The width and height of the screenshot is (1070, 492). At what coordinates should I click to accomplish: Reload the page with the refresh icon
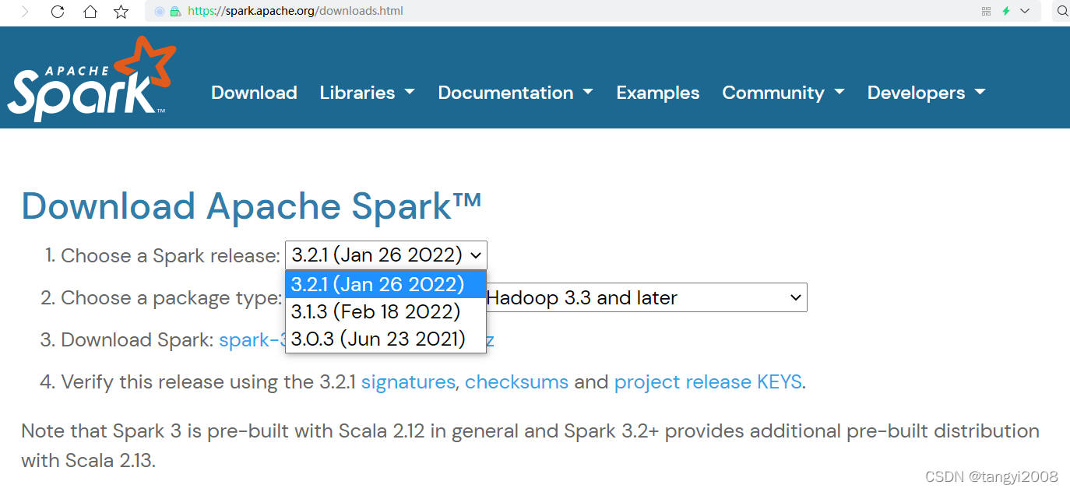click(x=58, y=12)
